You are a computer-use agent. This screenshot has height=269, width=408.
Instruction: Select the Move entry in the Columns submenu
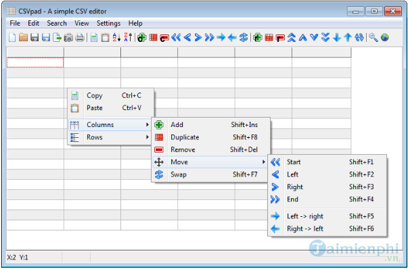(210, 162)
